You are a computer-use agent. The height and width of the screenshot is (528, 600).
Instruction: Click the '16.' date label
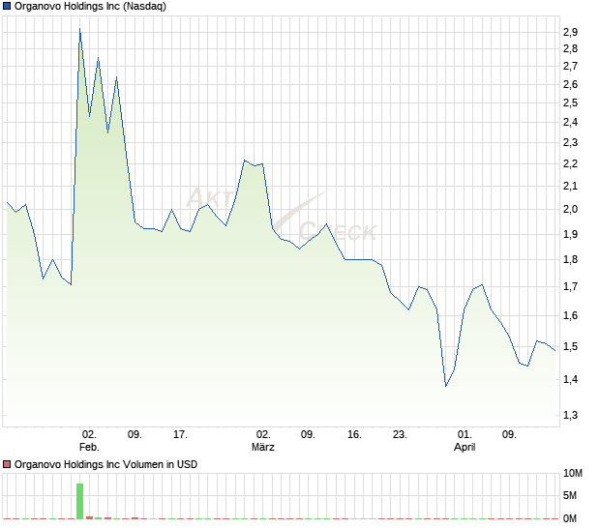click(x=354, y=435)
